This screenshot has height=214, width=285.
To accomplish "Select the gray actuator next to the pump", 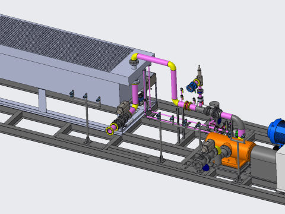I will (x=208, y=146).
